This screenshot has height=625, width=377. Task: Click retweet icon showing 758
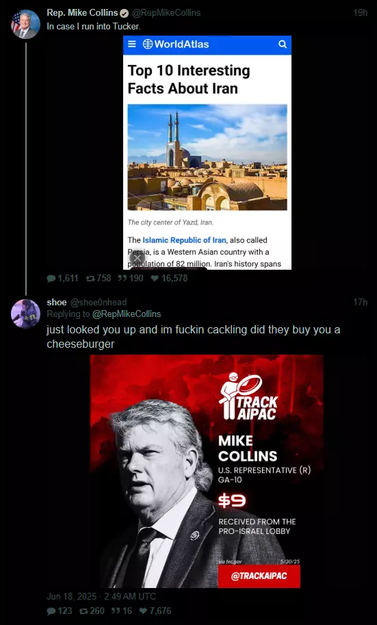[x=90, y=279]
